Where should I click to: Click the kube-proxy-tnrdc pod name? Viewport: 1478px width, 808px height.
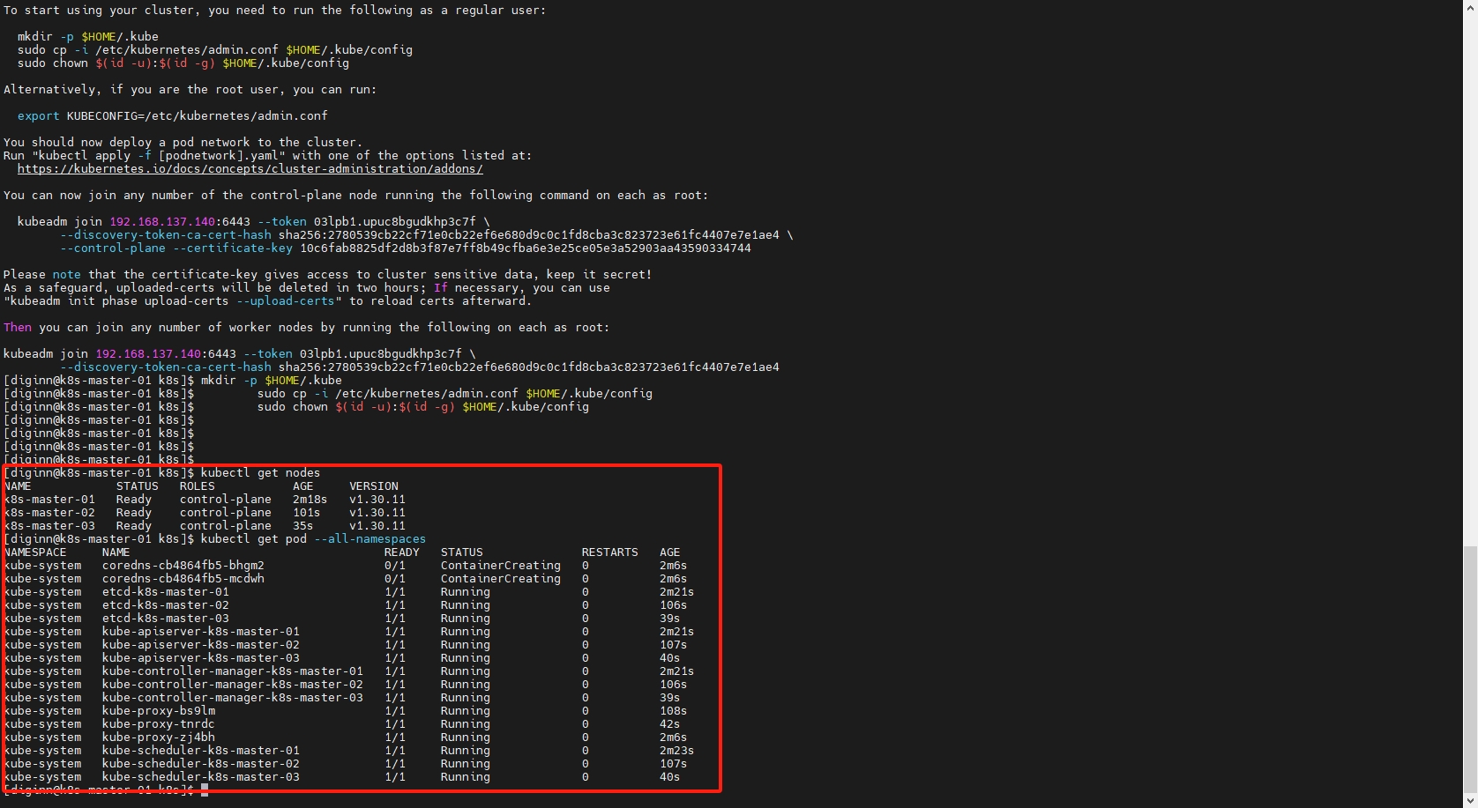pos(158,724)
